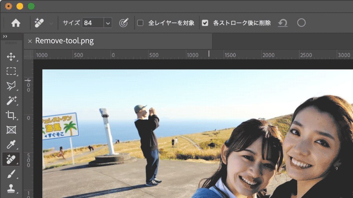This screenshot has width=353, height=198.
Task: Click the size value field showing 84
Action: [x=93, y=23]
